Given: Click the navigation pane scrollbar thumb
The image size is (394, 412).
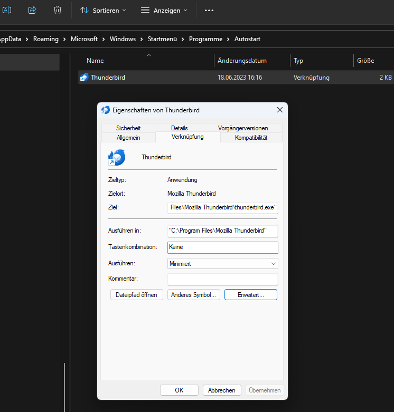Looking at the screenshot, I should [64, 387].
